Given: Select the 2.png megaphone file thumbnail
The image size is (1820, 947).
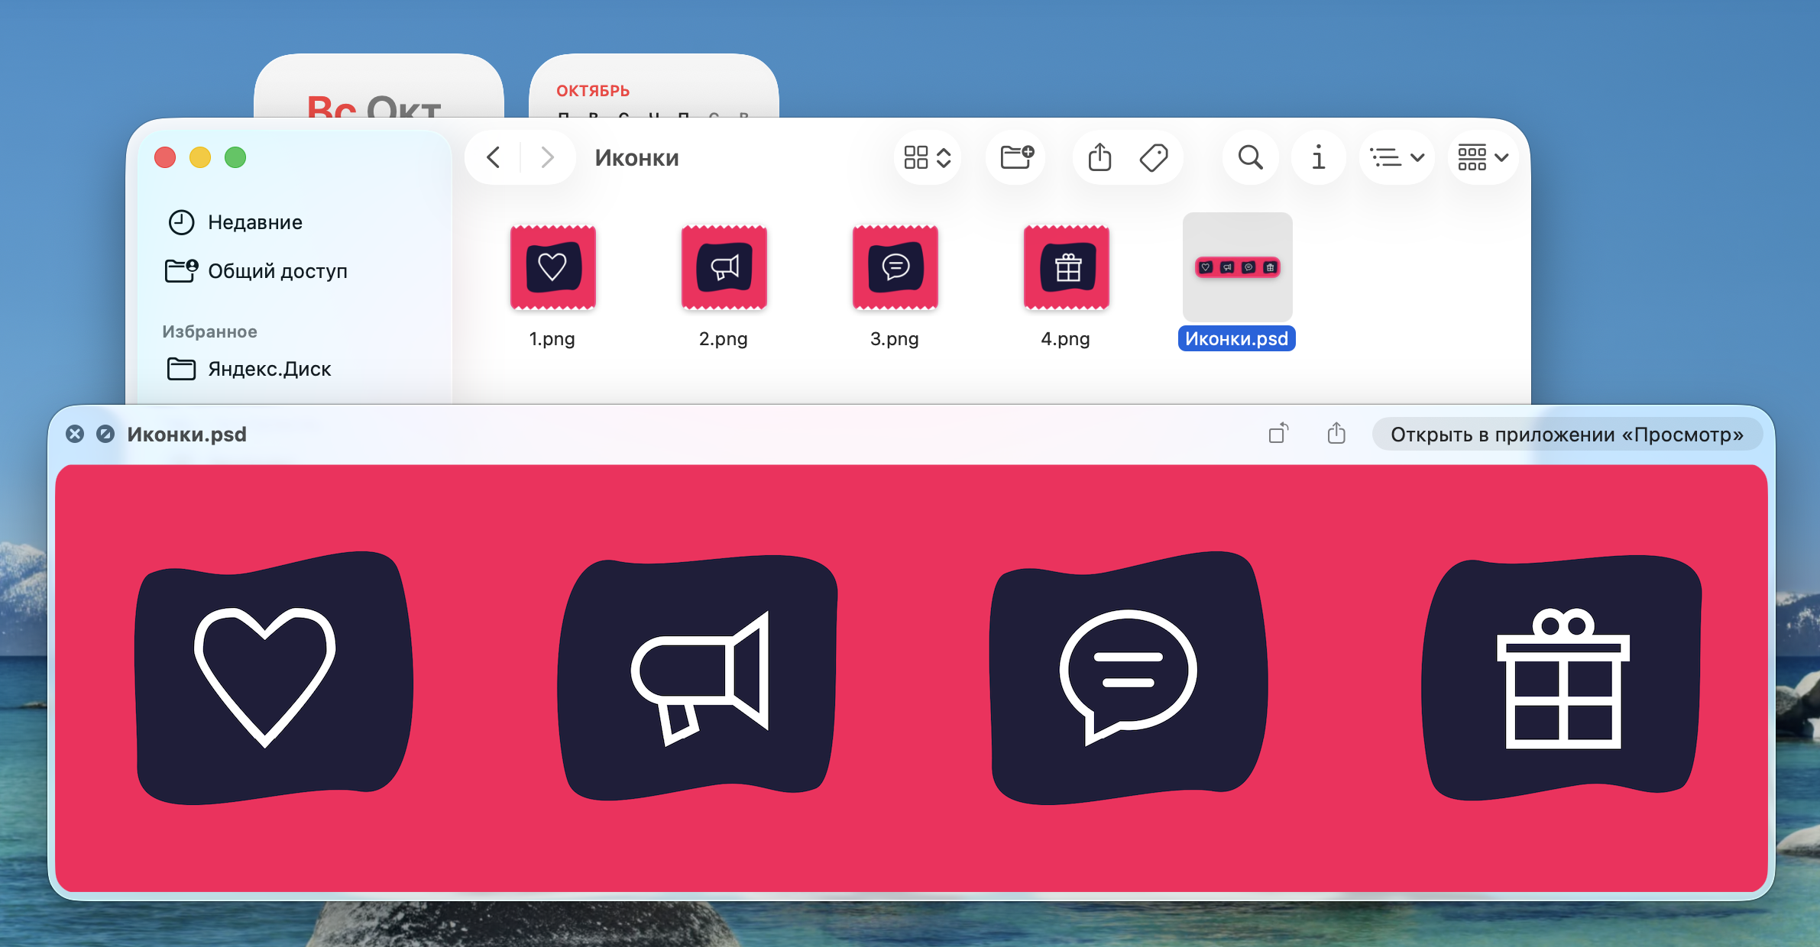Looking at the screenshot, I should click(724, 268).
